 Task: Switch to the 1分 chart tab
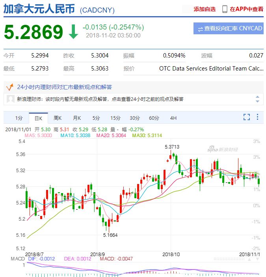coord(19,118)
